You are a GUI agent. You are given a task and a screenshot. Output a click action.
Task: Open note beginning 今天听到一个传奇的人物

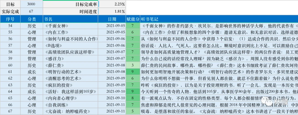click(219, 92)
